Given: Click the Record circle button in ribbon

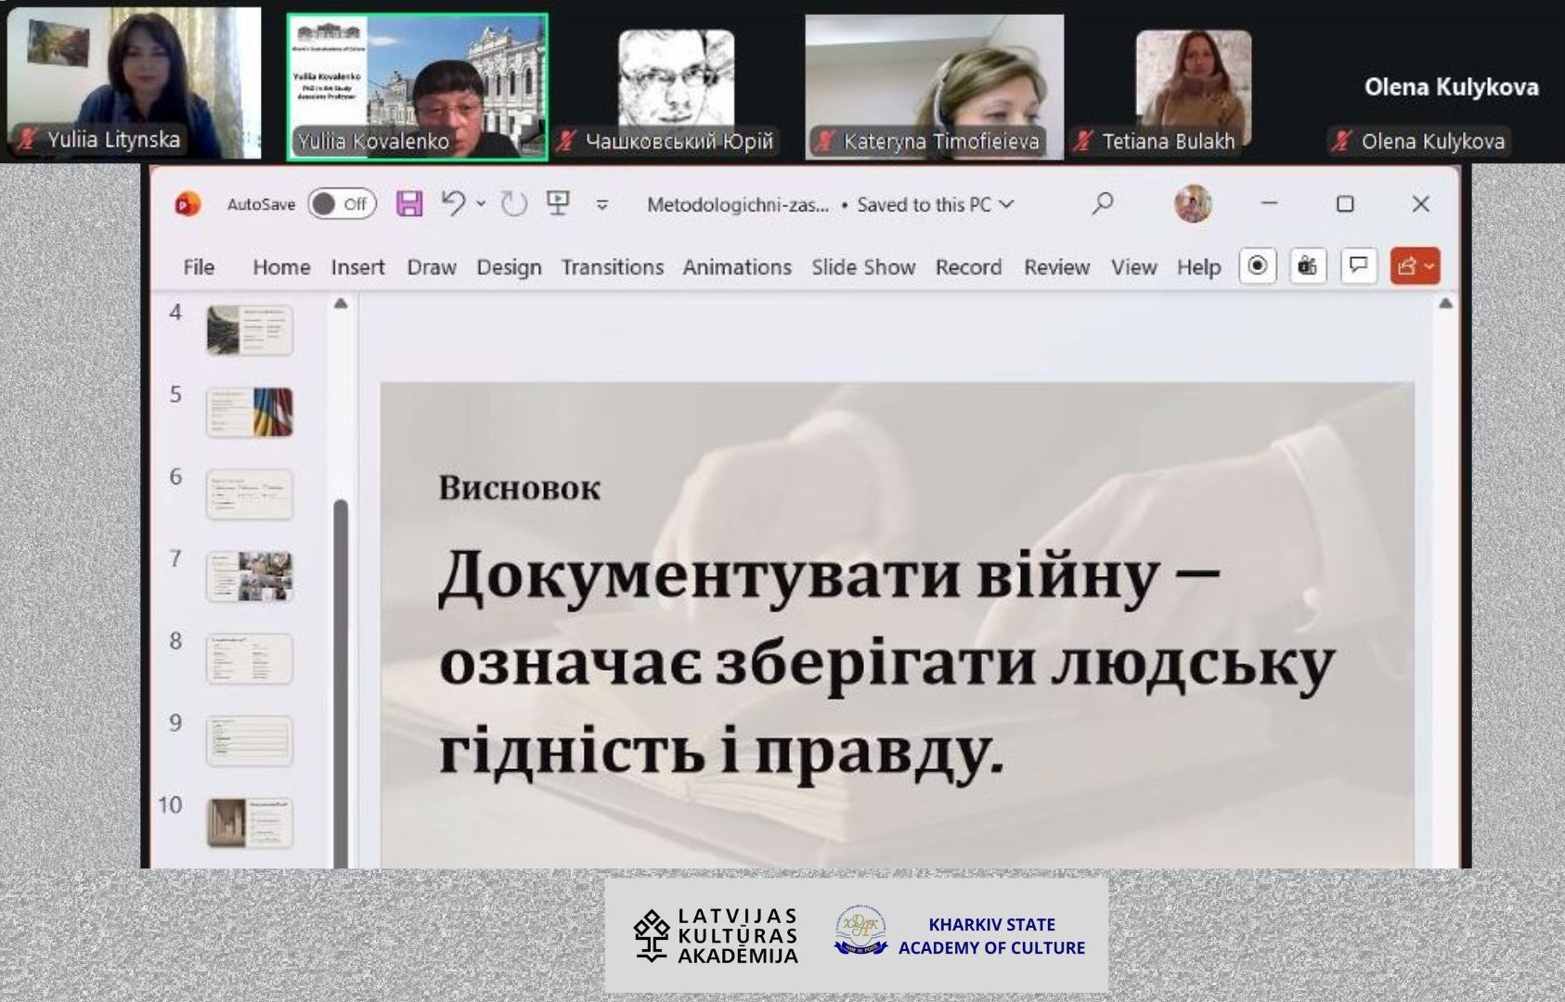Looking at the screenshot, I should pyautogui.click(x=1258, y=266).
